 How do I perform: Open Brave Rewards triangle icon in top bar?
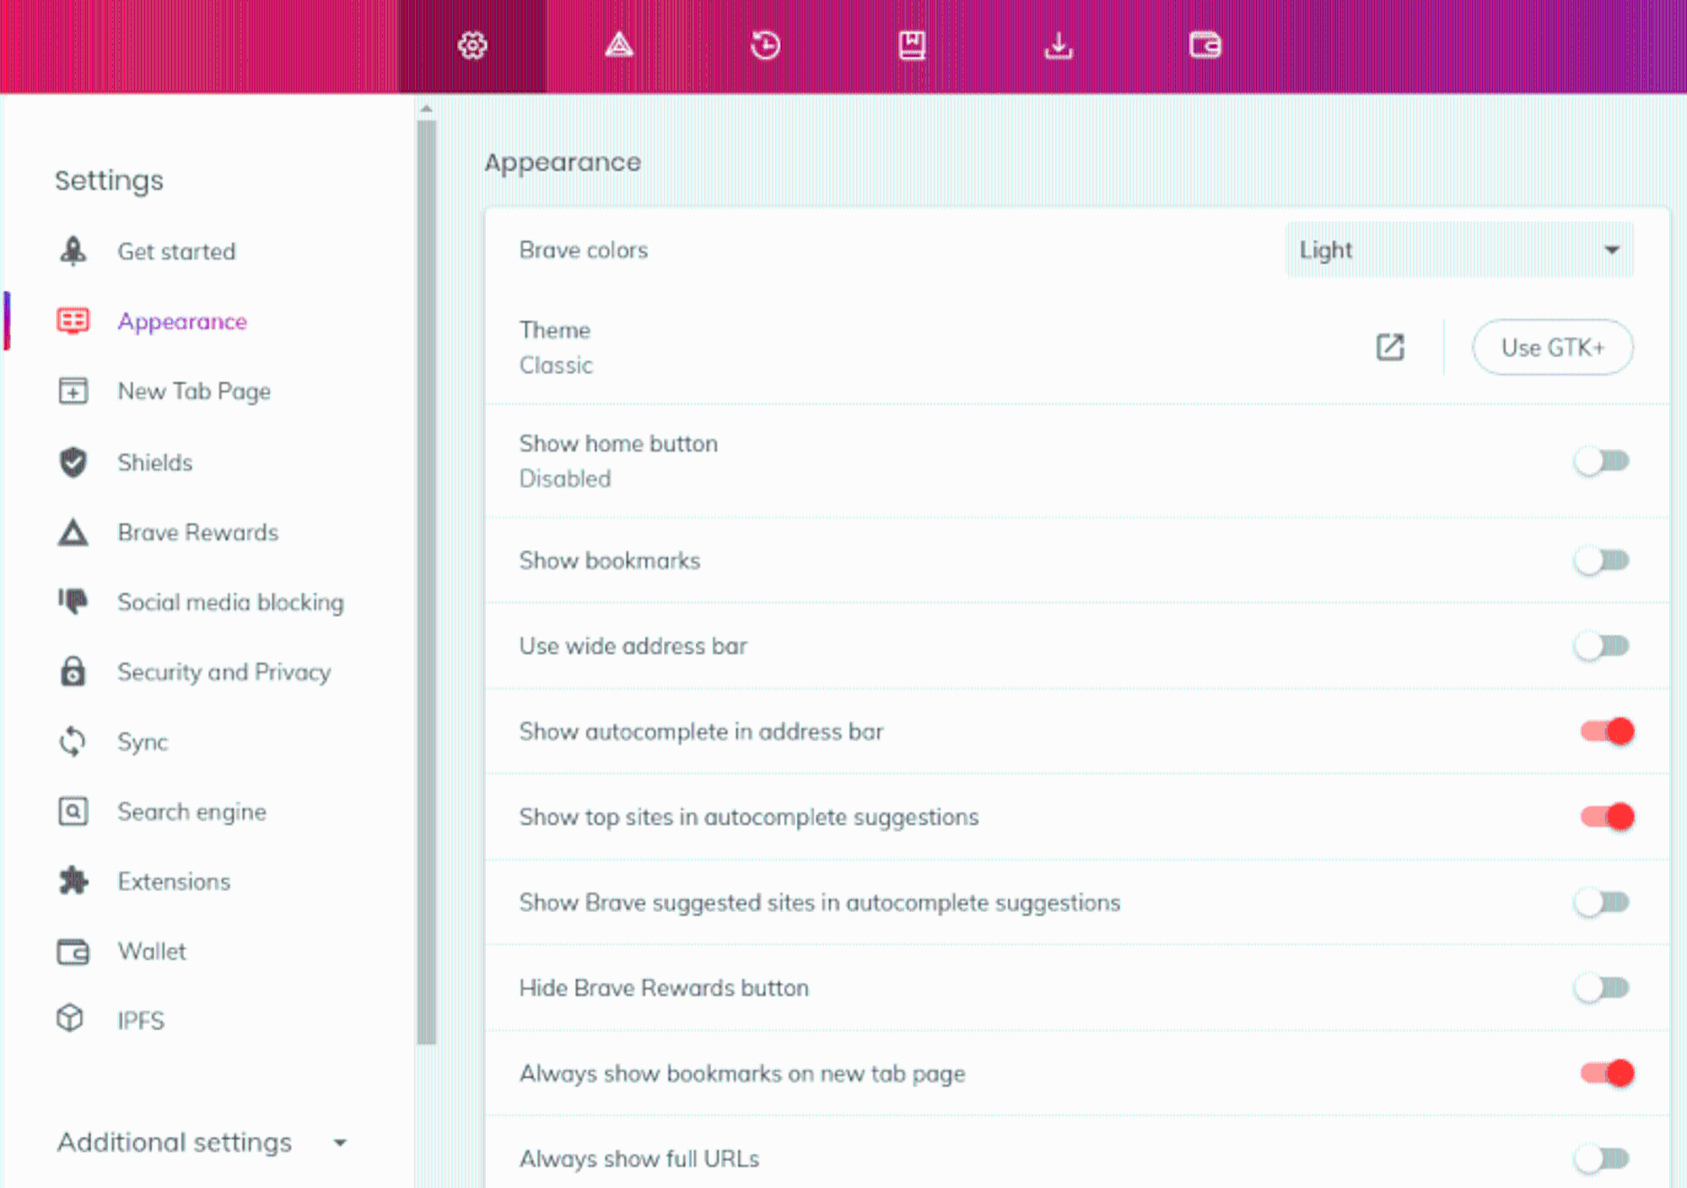(619, 46)
